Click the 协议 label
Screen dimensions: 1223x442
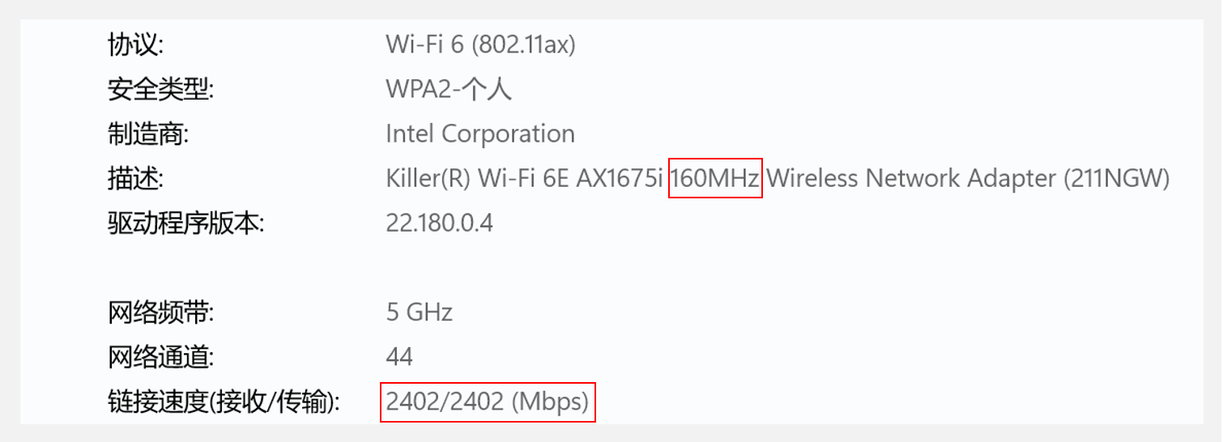(x=135, y=45)
